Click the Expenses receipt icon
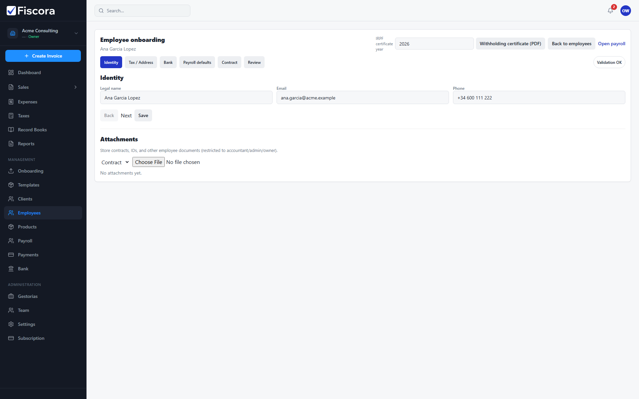Image resolution: width=639 pixels, height=399 pixels. click(x=11, y=102)
